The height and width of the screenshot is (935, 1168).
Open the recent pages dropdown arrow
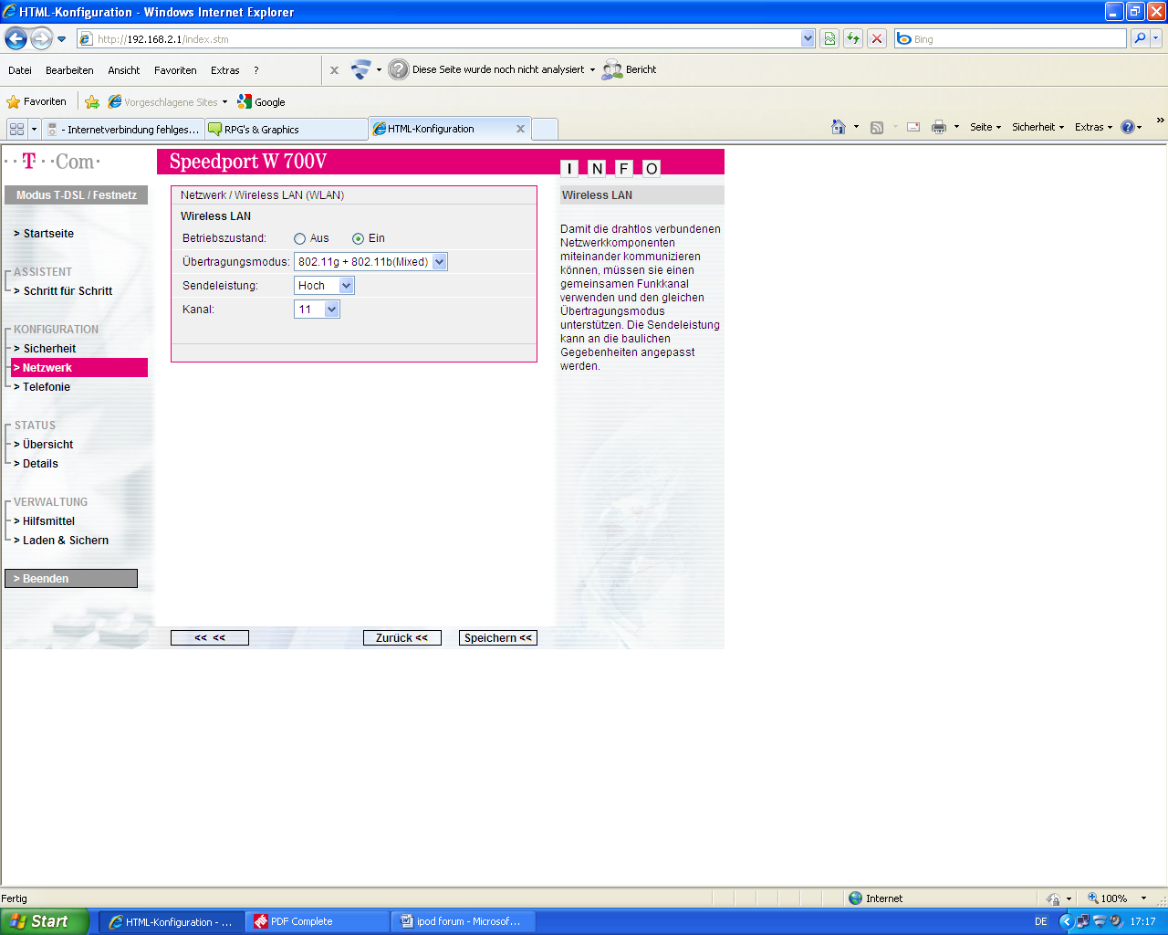[62, 39]
